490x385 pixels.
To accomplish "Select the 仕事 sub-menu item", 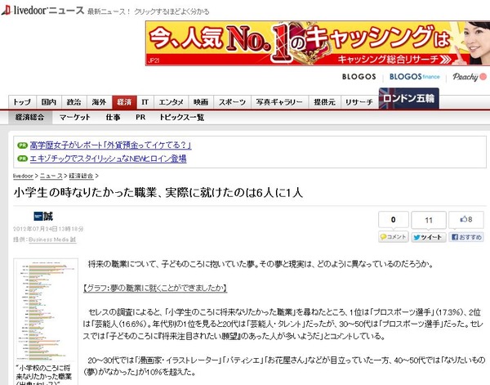I will pos(113,117).
